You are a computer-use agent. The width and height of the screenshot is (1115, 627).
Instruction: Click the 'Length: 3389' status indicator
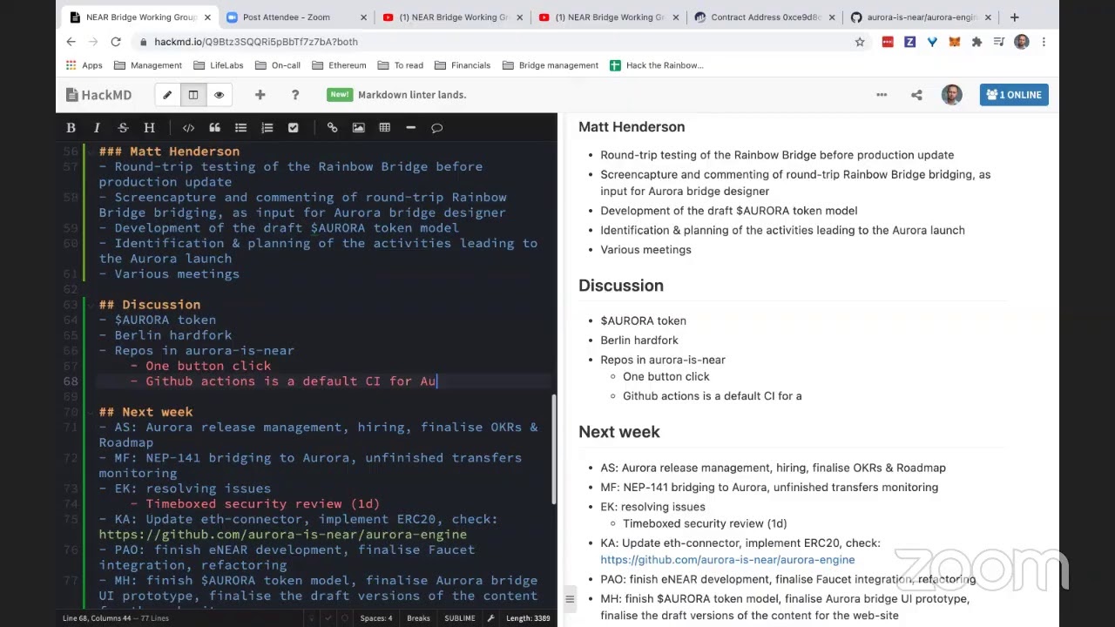[528, 618]
